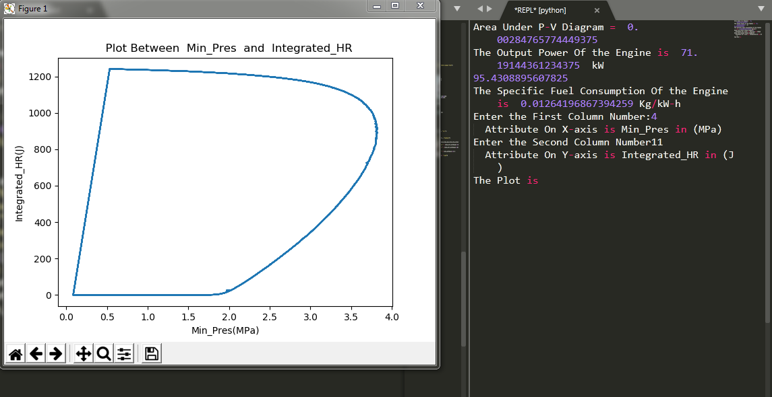
Task: Open the configure subplots sliders icon
Action: click(124, 353)
